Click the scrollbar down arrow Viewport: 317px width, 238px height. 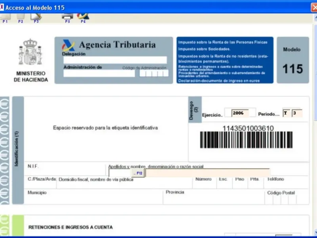[315, 232]
